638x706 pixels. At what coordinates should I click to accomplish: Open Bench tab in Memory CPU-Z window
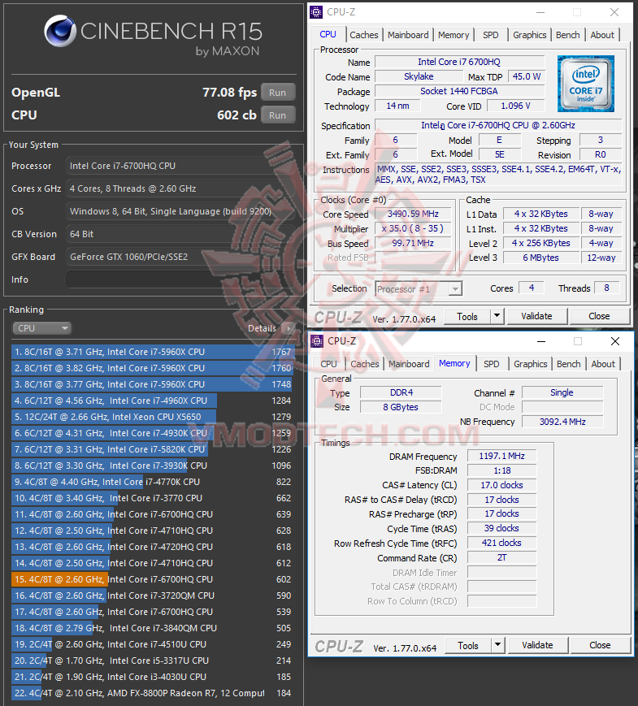(569, 364)
